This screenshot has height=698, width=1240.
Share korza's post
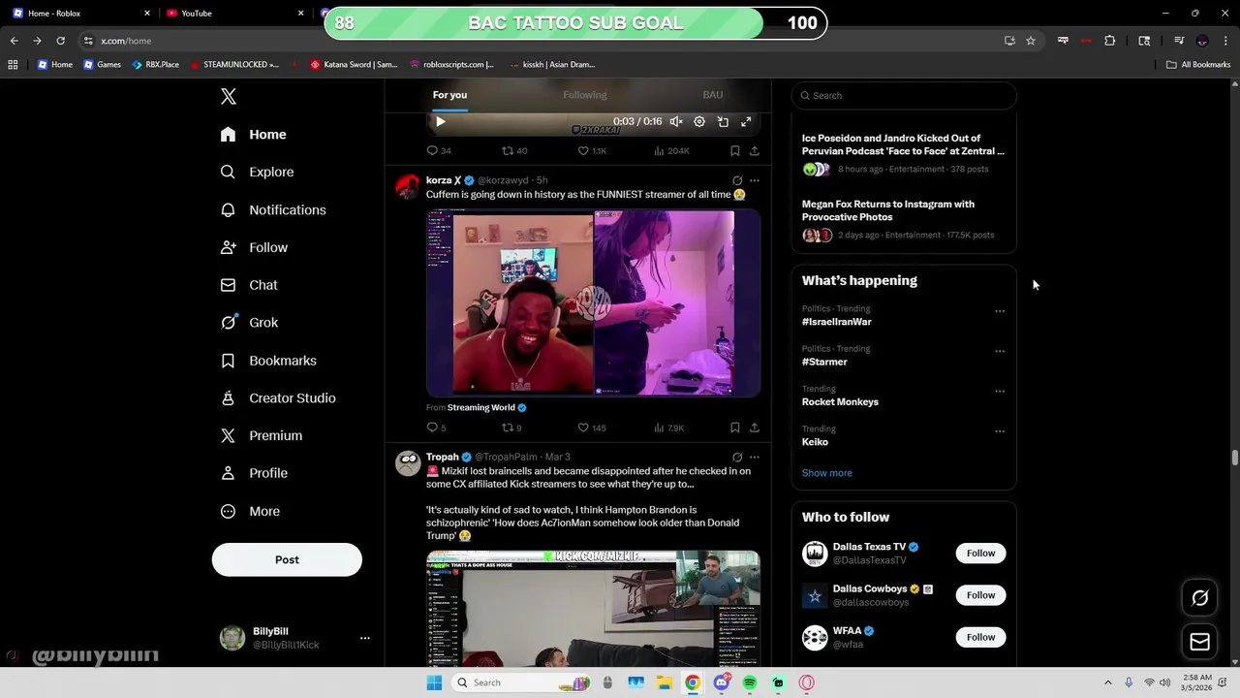click(x=755, y=428)
